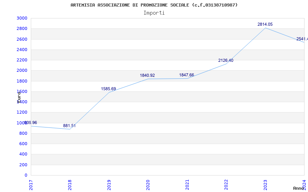Viewport: 308px width, 192px height.
Task: Click the 1200 y-axis tick label
Action: click(22, 113)
